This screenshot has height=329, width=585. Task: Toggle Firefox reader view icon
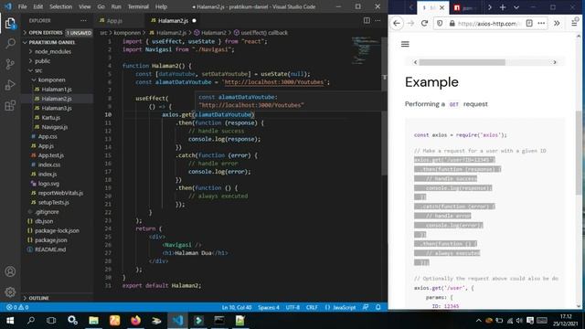click(529, 23)
